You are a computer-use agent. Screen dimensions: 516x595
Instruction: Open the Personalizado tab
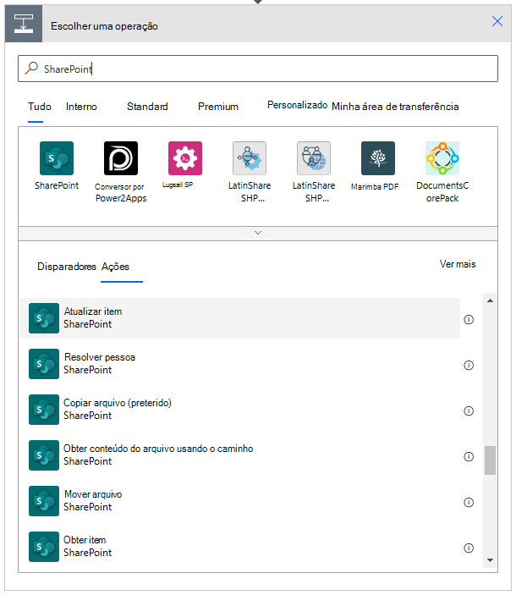point(297,105)
